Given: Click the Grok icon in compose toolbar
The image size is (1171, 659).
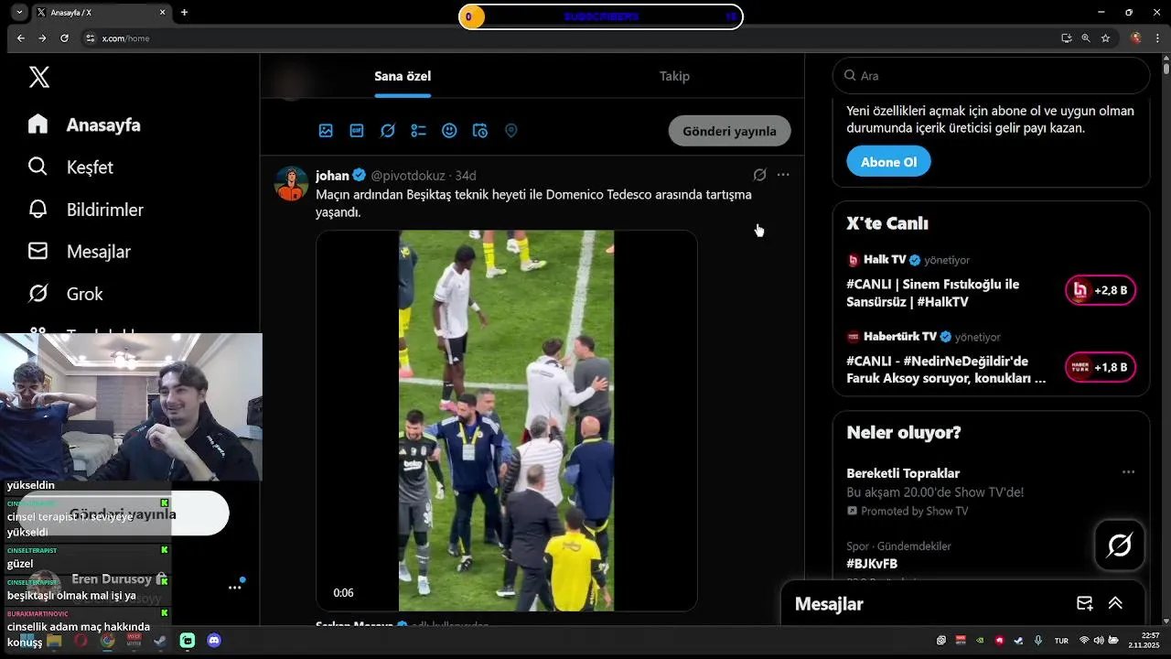Looking at the screenshot, I should point(388,131).
